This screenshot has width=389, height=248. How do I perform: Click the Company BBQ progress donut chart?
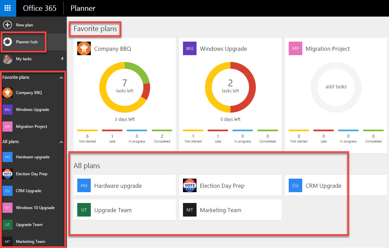pos(124,87)
